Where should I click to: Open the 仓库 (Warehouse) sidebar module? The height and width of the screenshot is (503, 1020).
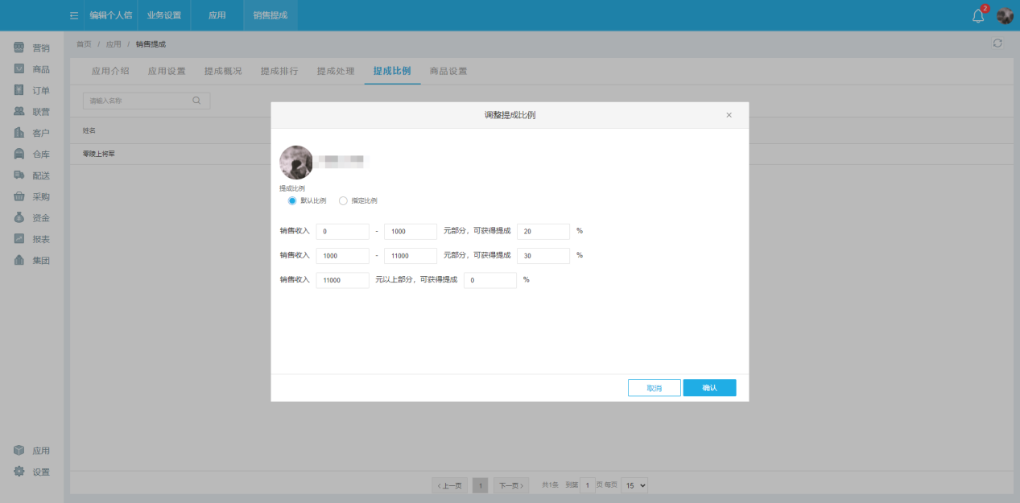coord(31,153)
